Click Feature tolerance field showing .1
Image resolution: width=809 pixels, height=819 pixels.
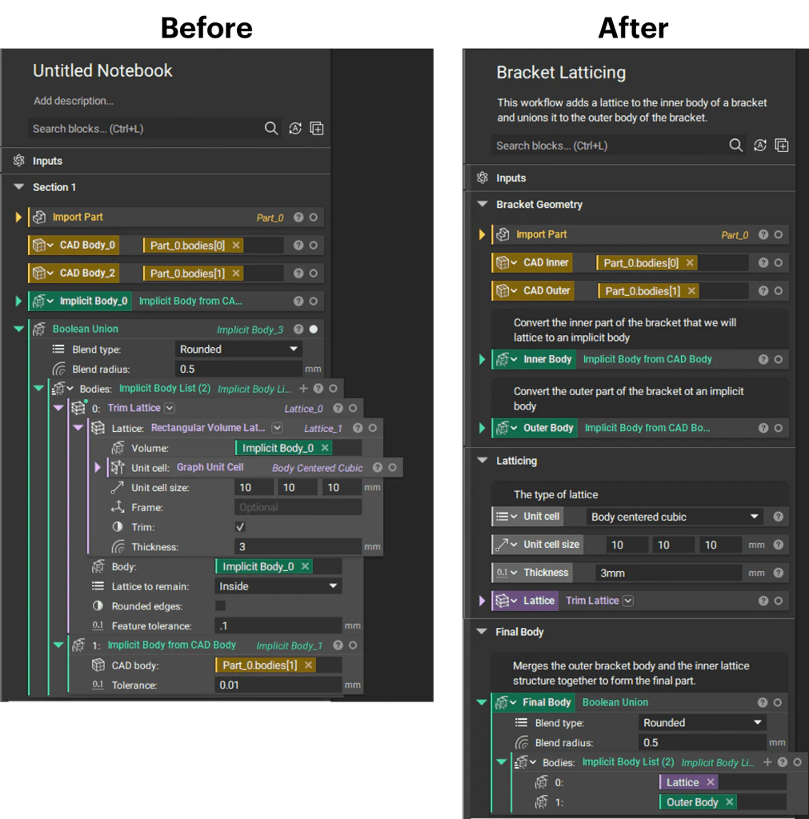tap(278, 625)
